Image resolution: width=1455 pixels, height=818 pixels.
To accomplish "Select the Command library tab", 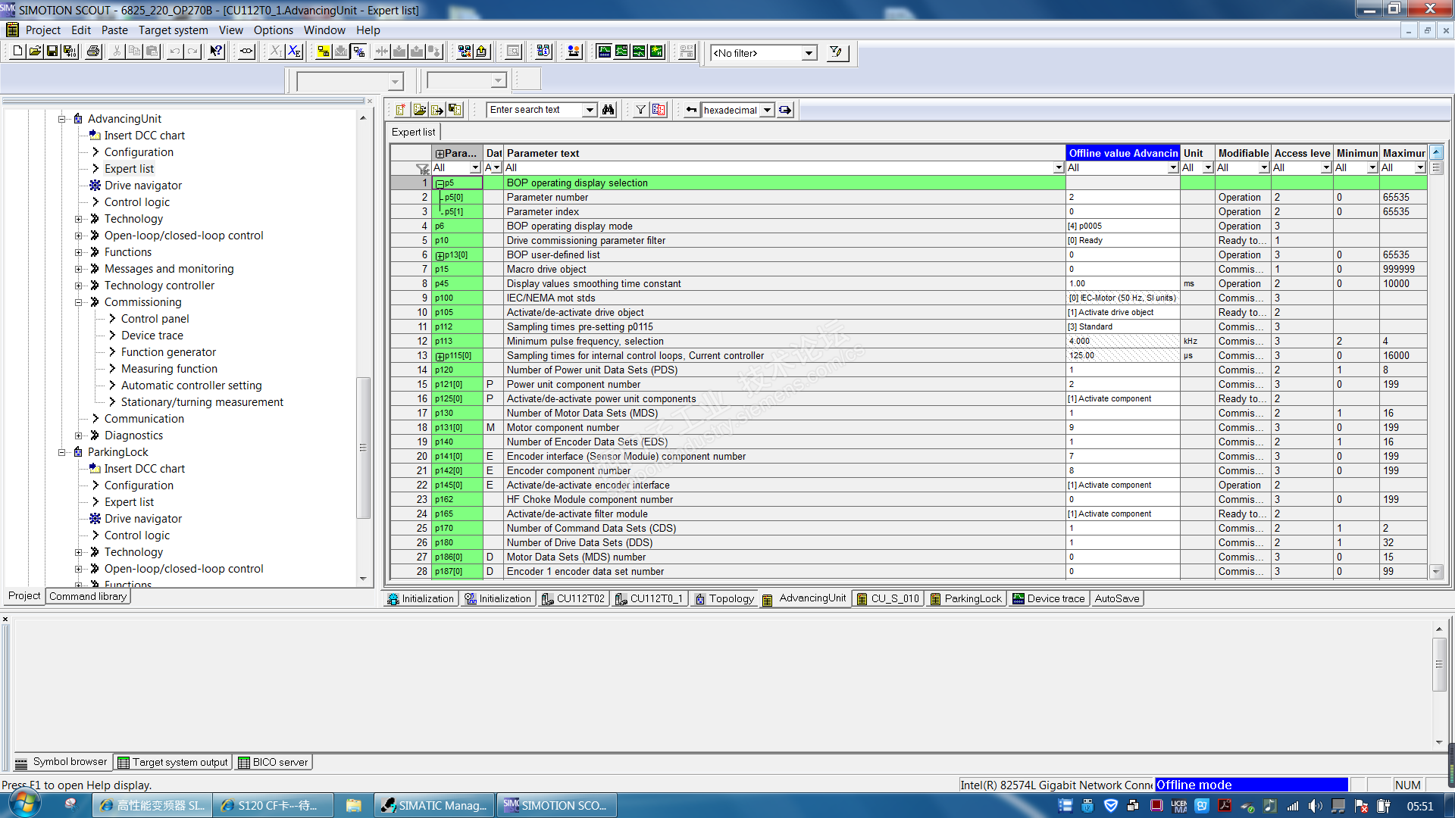I will [x=88, y=596].
